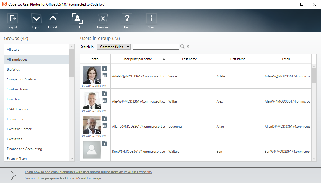Click the AdeleV@MOD336174 user principal name cell
Screen dimensions: 321x183
[x=139, y=76]
